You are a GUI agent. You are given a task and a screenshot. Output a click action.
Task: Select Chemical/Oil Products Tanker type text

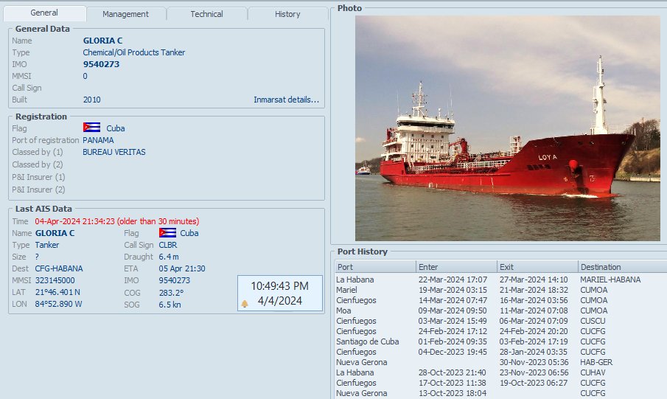pos(134,52)
